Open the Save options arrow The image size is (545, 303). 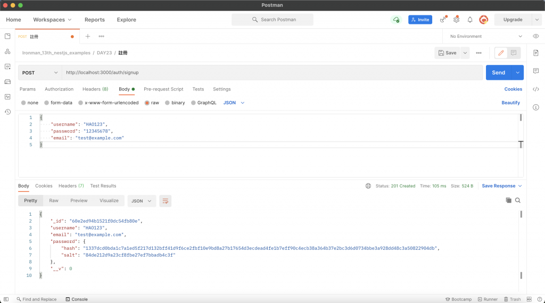pyautogui.click(x=465, y=53)
